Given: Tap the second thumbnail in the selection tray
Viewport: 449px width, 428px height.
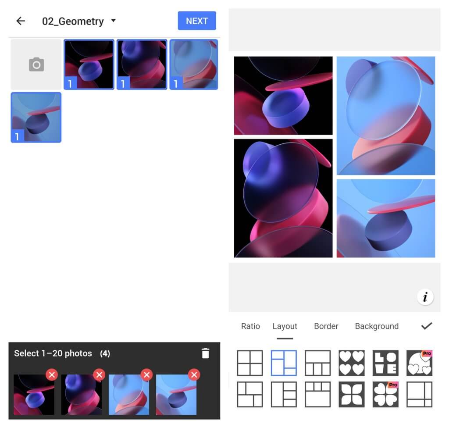Looking at the screenshot, I should tap(82, 395).
